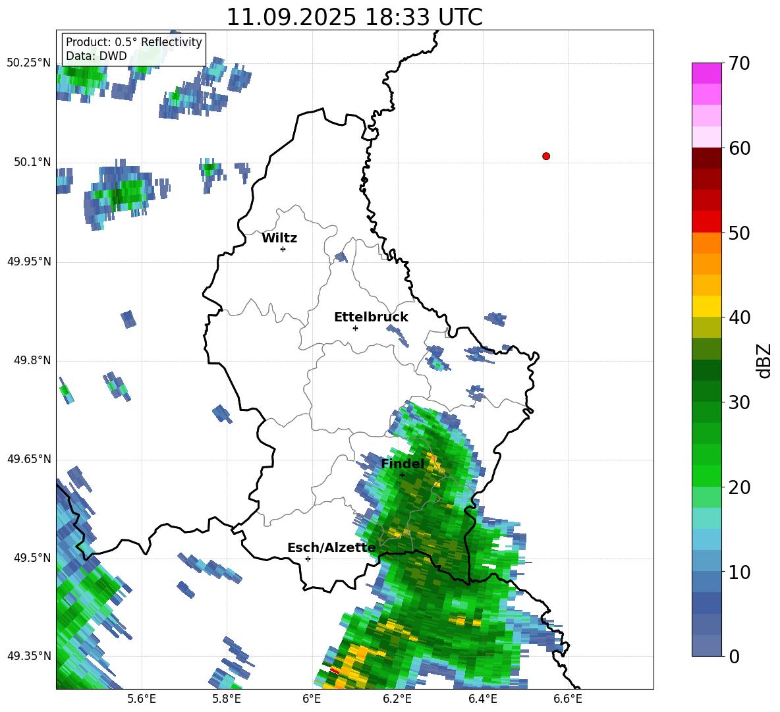Click the magenta top swatch of the colorbar
Screen dimensions: 780x712
point(706,73)
